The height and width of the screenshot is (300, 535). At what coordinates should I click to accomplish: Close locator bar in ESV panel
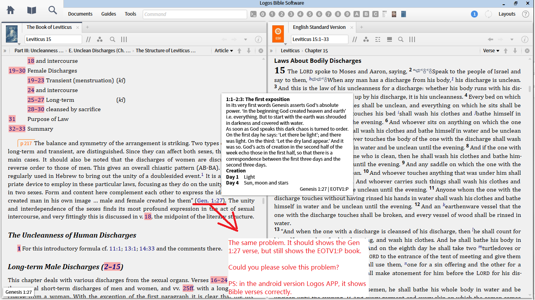point(527,51)
